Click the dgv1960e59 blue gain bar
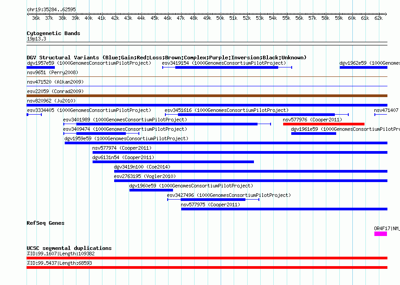 pyautogui.click(x=151, y=190)
